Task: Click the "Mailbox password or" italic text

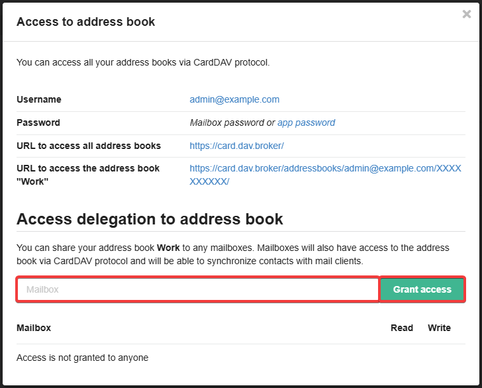Action: (x=232, y=122)
